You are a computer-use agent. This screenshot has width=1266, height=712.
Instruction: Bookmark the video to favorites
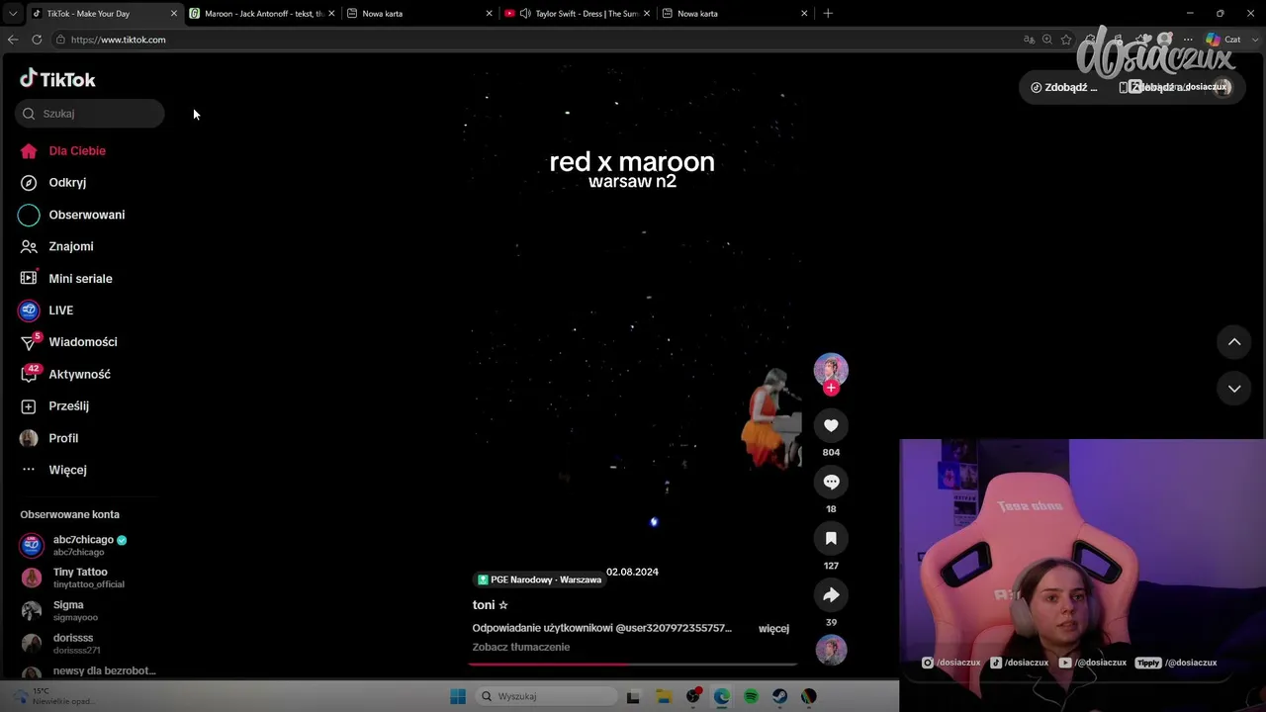(x=831, y=538)
